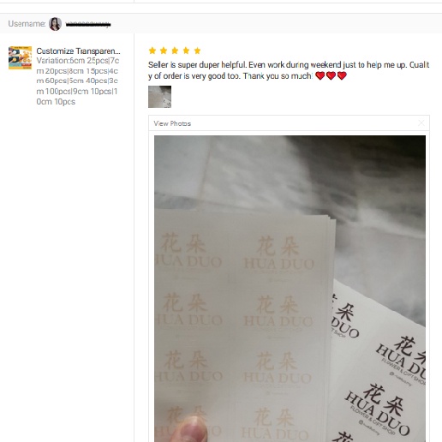Click the Username label
442x442 pixels.
point(27,24)
